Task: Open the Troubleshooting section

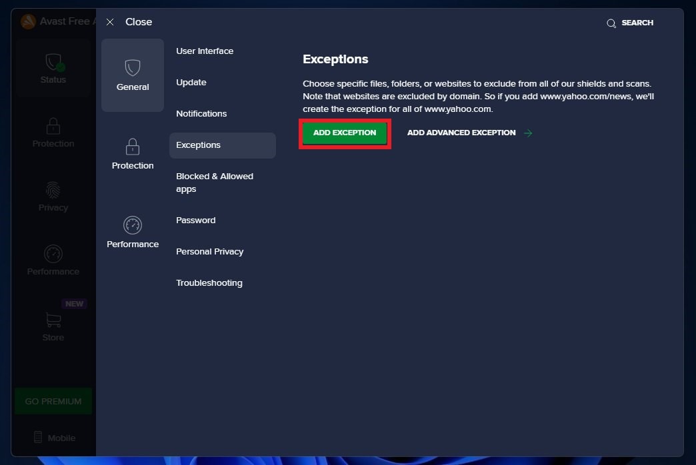Action: pyautogui.click(x=209, y=283)
